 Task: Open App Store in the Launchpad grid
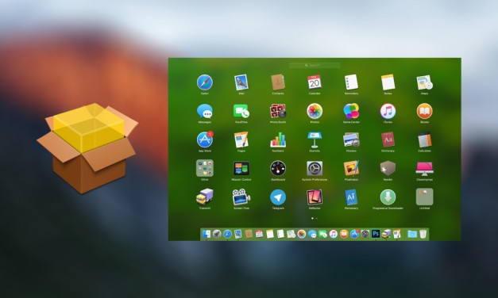[205, 139]
